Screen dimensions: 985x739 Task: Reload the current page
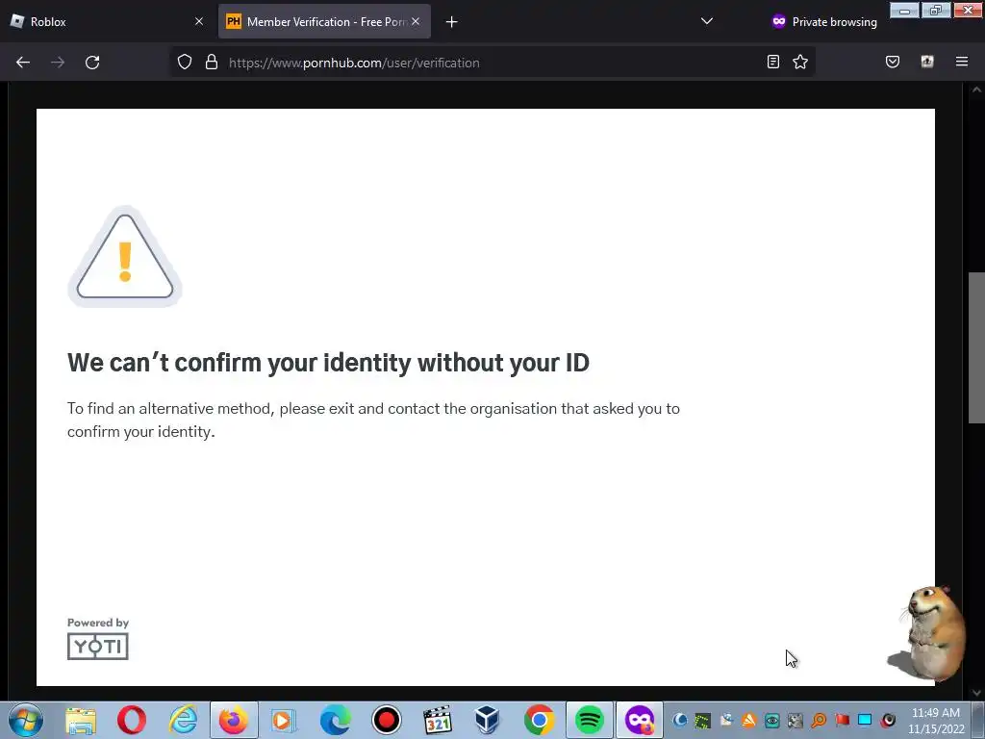click(x=92, y=63)
